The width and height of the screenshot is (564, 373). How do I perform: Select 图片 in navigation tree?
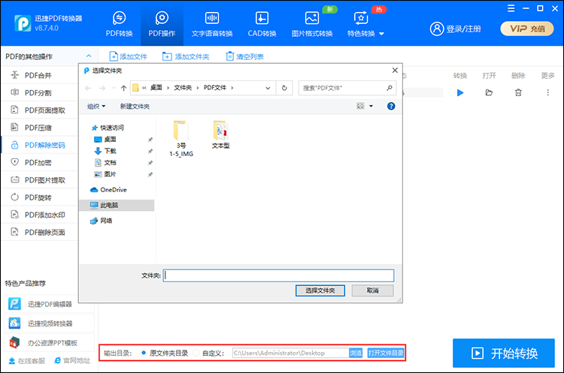pos(105,174)
